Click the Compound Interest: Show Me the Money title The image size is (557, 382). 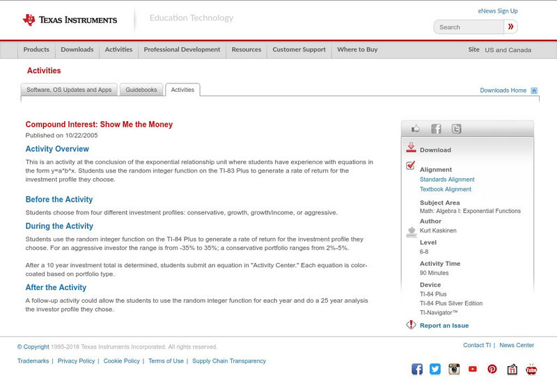coord(99,125)
